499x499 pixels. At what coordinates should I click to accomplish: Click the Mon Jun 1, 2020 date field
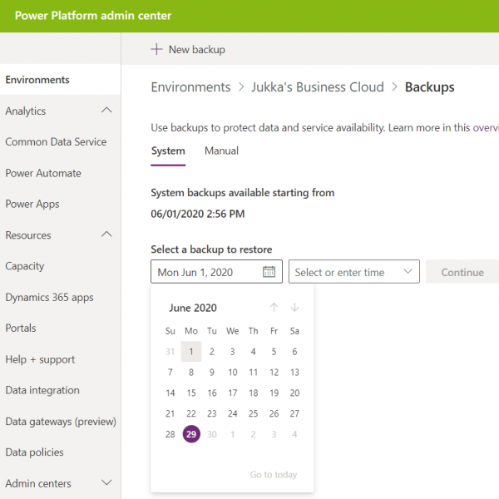216,272
